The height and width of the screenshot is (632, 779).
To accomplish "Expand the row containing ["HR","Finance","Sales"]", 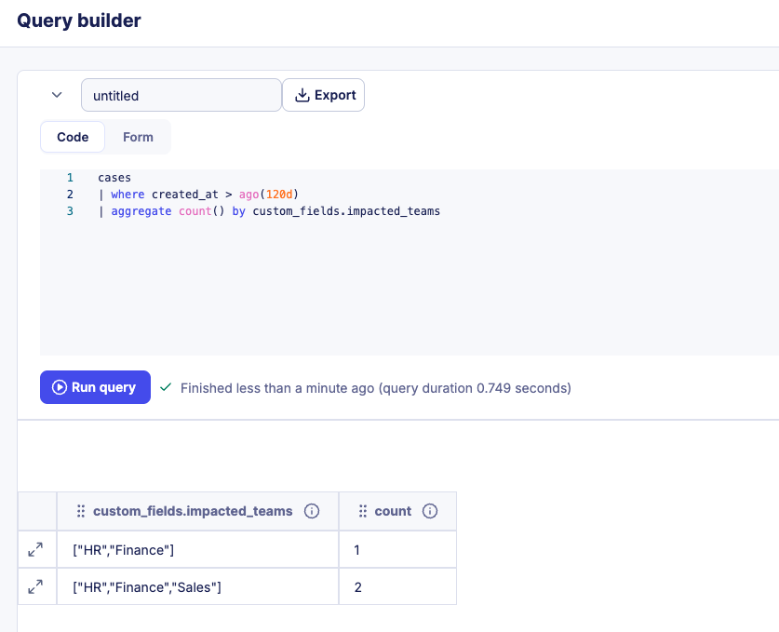I will [x=36, y=586].
